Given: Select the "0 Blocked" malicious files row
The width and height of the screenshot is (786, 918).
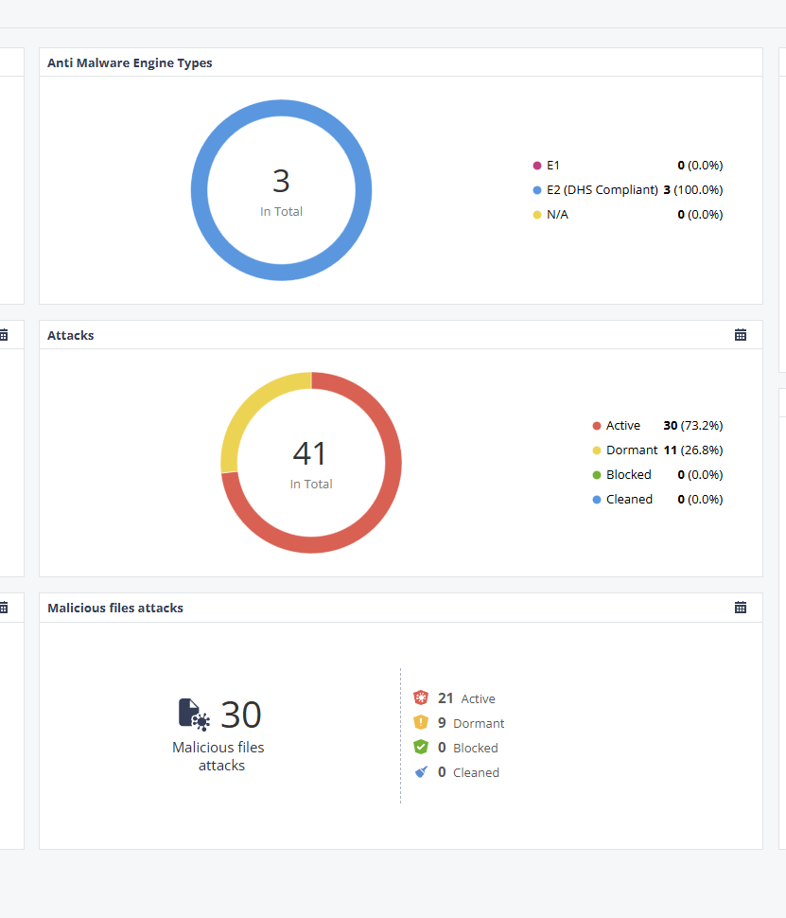Looking at the screenshot, I should 455,747.
